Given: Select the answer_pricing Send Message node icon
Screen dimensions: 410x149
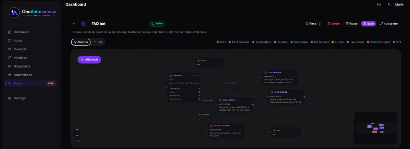Looking at the screenshot, I should (272, 92).
